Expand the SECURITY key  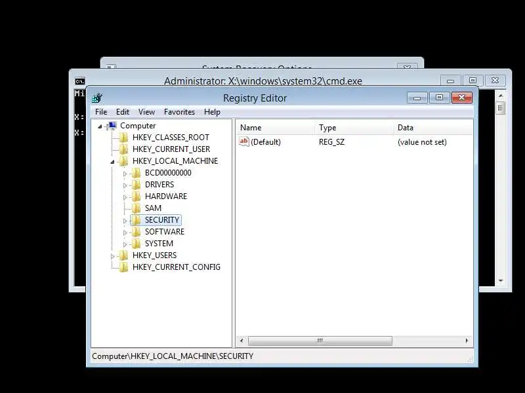pos(125,221)
